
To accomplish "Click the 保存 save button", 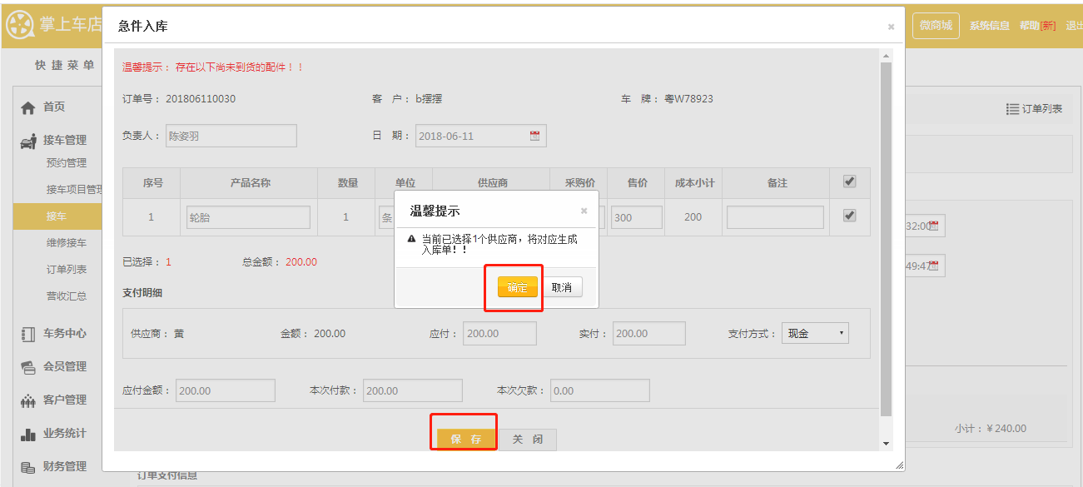I will click(x=466, y=439).
